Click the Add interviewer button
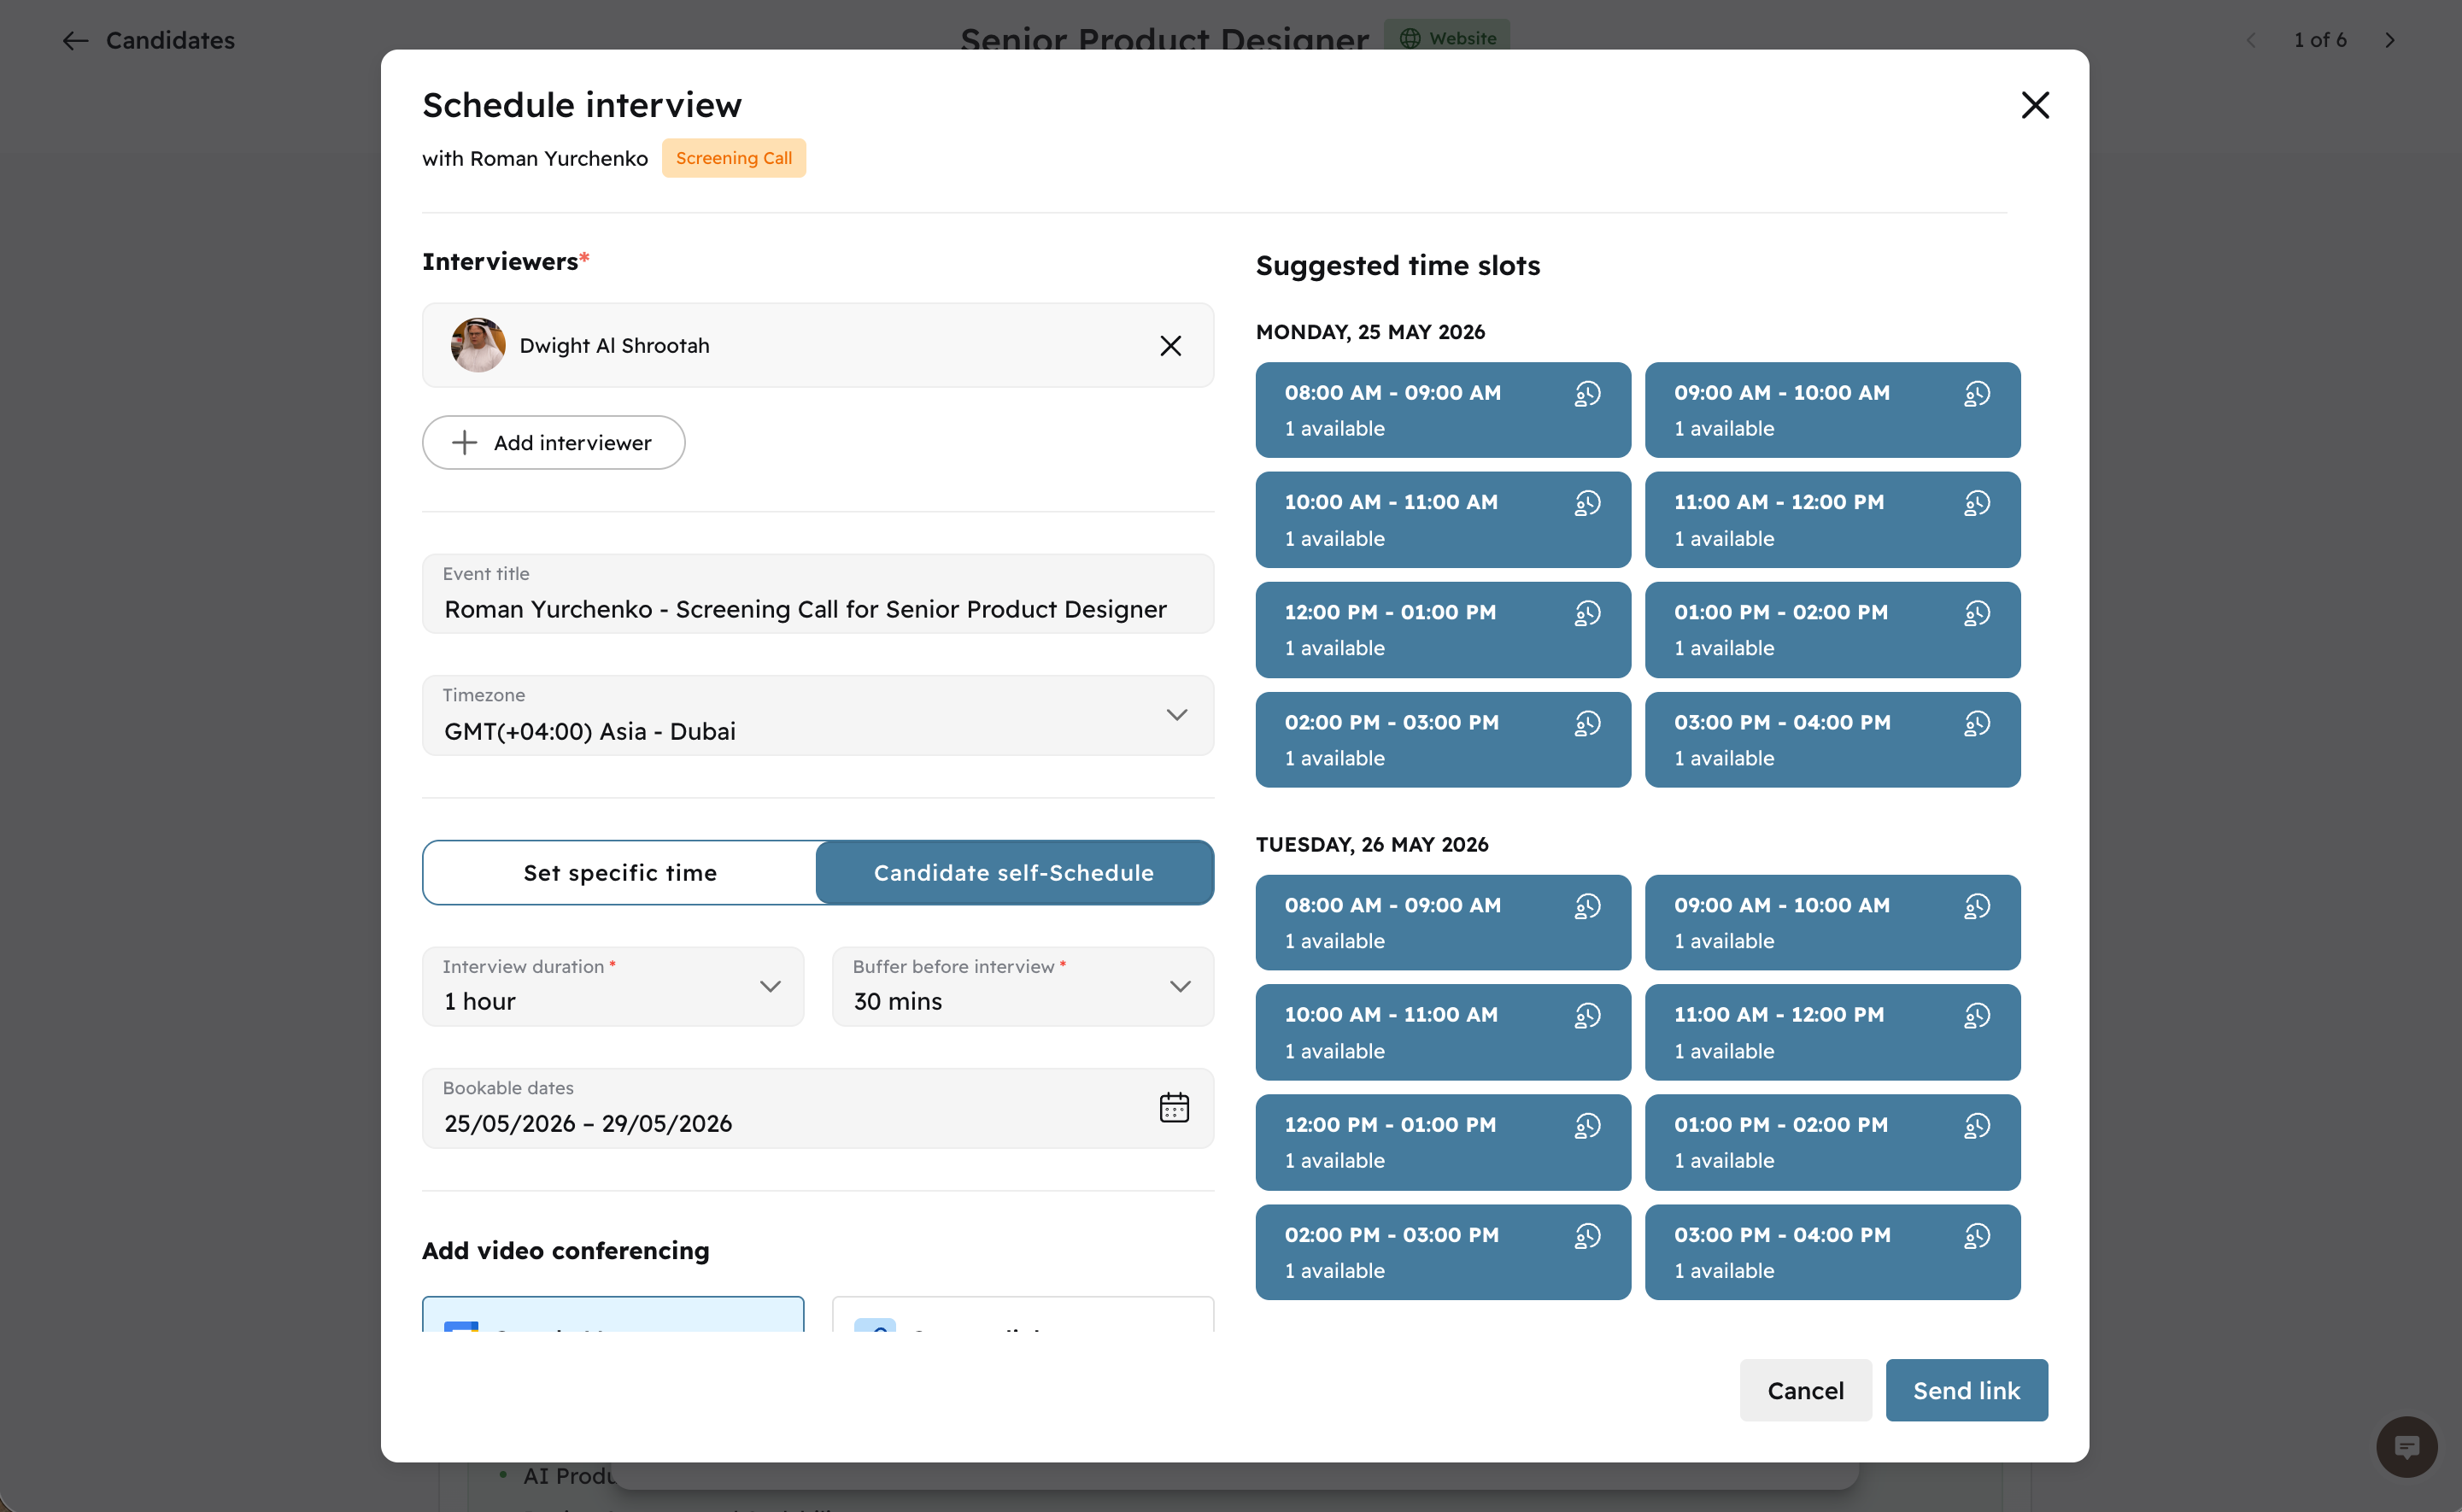 point(553,443)
